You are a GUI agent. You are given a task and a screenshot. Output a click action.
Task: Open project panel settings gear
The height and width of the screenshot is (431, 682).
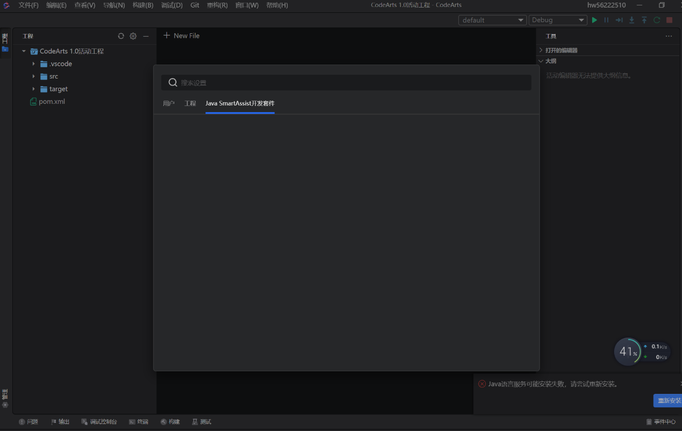click(133, 36)
